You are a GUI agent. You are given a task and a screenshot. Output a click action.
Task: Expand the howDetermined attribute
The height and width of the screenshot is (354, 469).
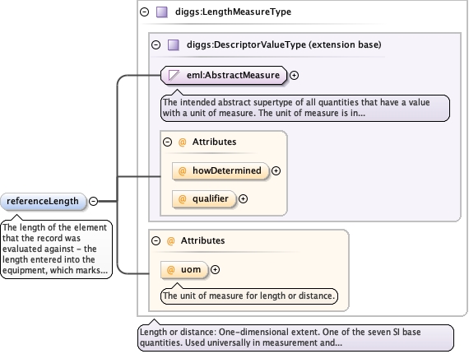point(276,171)
